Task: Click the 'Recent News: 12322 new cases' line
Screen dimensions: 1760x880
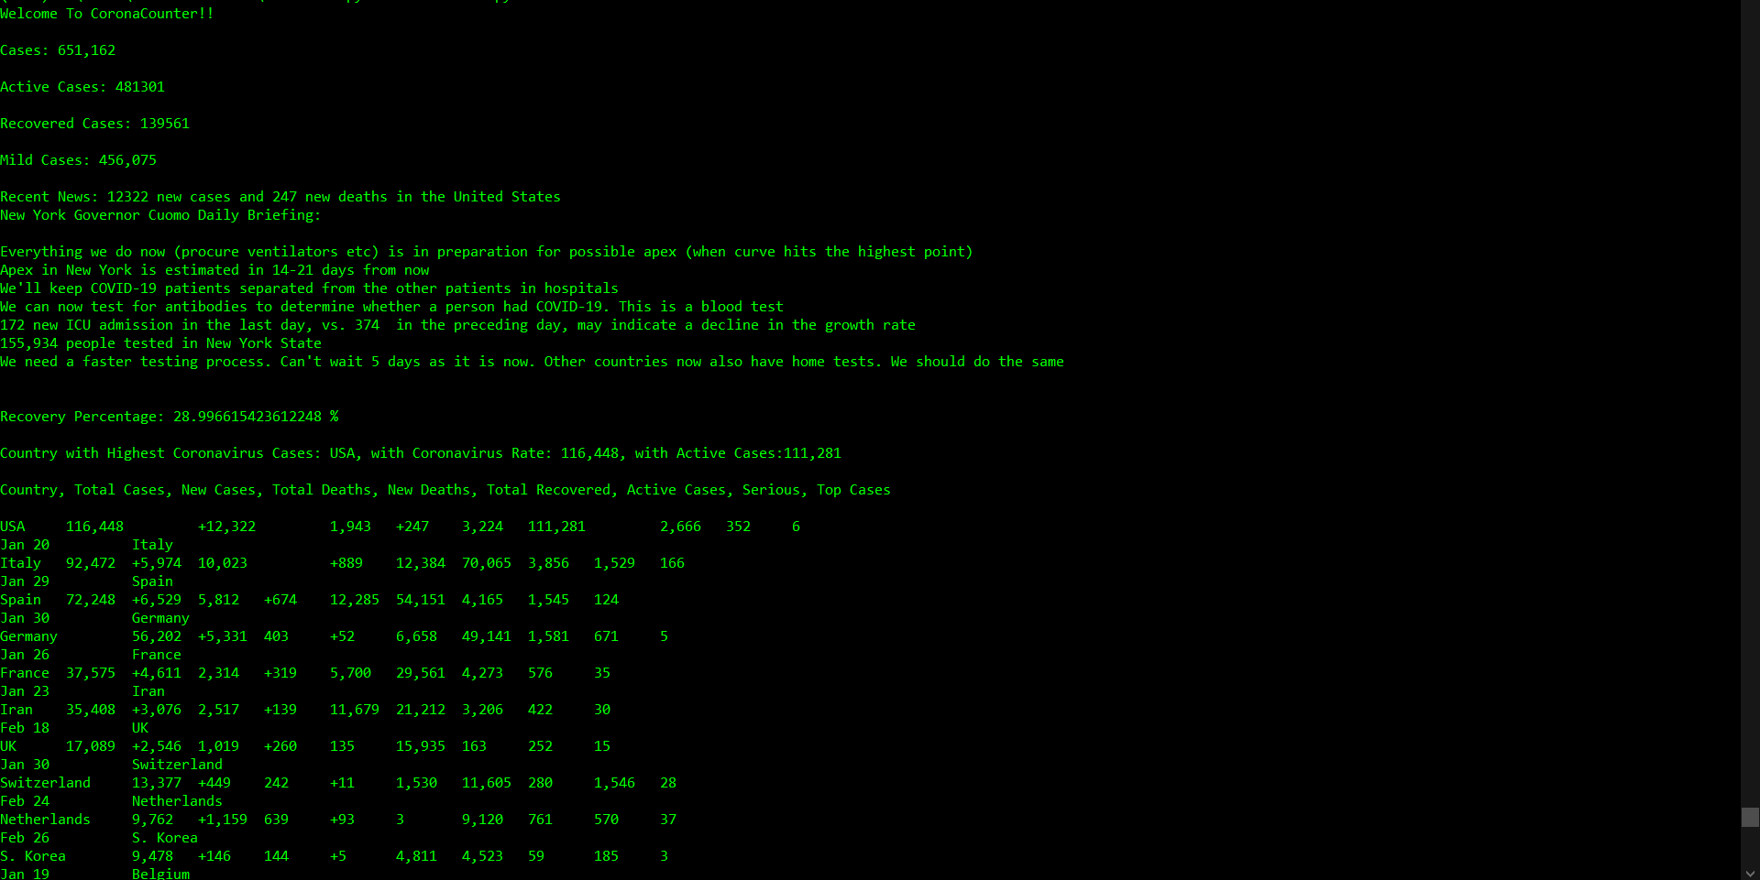Action: [x=280, y=197]
